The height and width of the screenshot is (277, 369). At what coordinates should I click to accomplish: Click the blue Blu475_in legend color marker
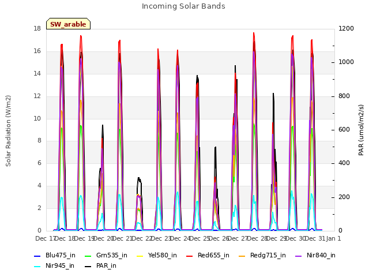coord(37,256)
